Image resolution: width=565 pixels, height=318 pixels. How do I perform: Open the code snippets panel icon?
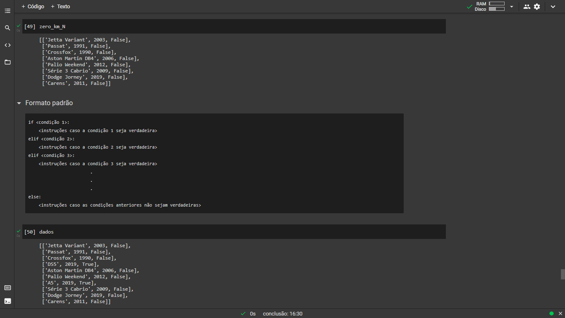point(7,45)
